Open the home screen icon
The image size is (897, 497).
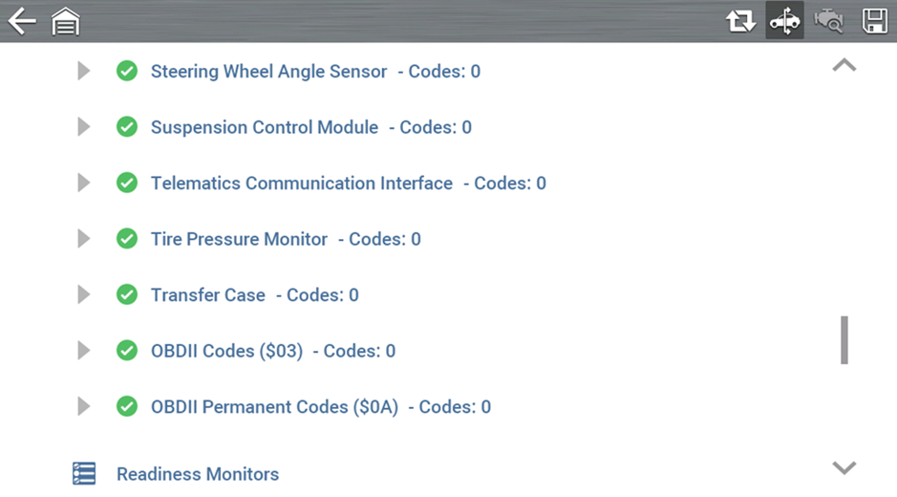coord(66,21)
